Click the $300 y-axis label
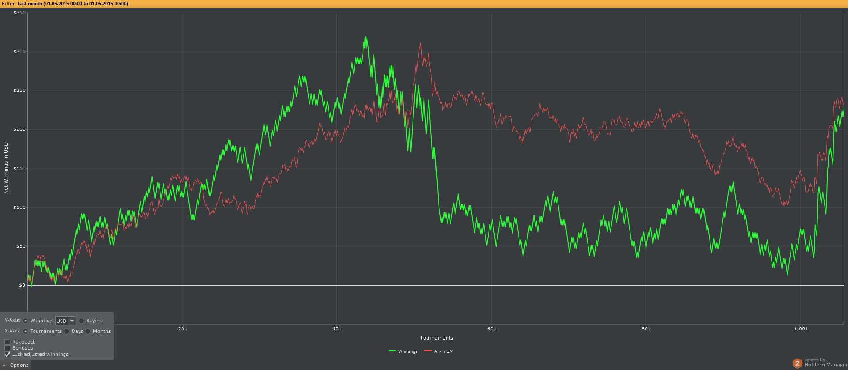The height and width of the screenshot is (370, 848). (x=19, y=52)
